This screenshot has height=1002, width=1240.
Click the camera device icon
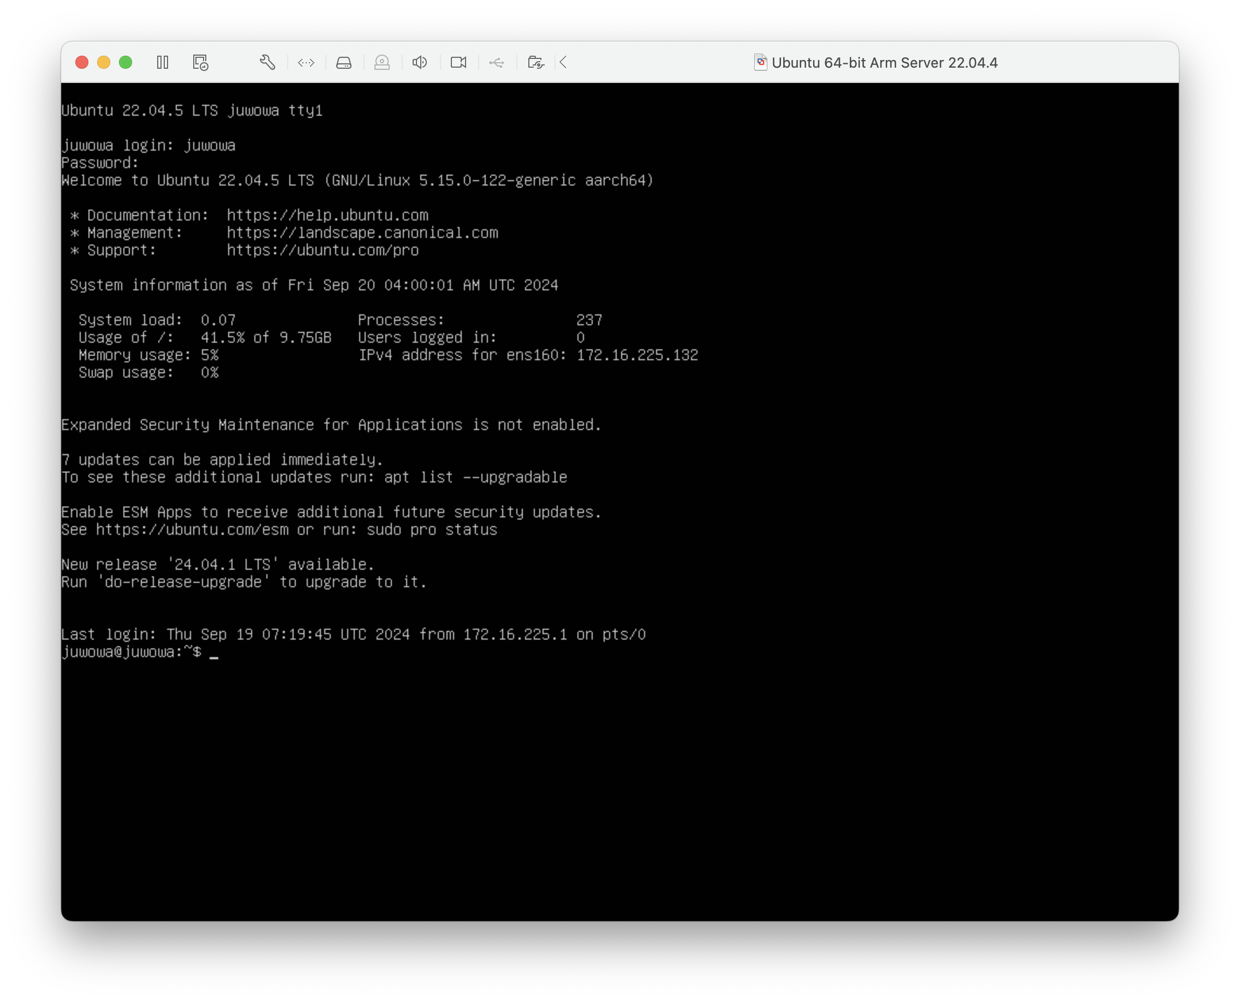[x=458, y=62]
